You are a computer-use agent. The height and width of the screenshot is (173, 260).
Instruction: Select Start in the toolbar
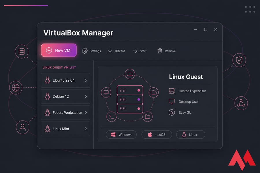143,51
